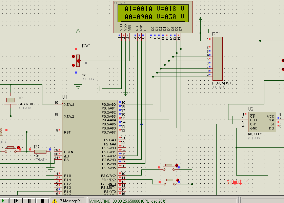284x203 pixels.
Task: Select the RV1 potentiometer body
Action: [78, 61]
